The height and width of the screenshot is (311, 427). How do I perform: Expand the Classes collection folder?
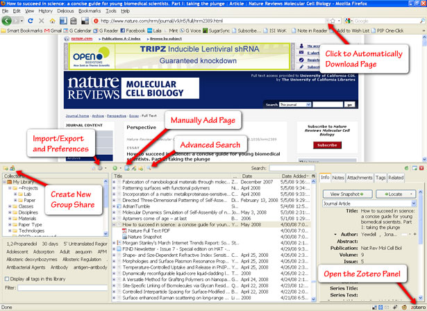pyautogui.click(x=10, y=206)
